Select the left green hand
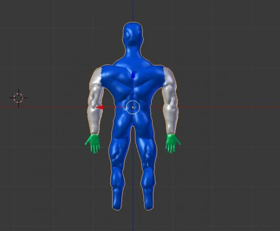Image resolution: width=280 pixels, height=231 pixels. (x=93, y=143)
